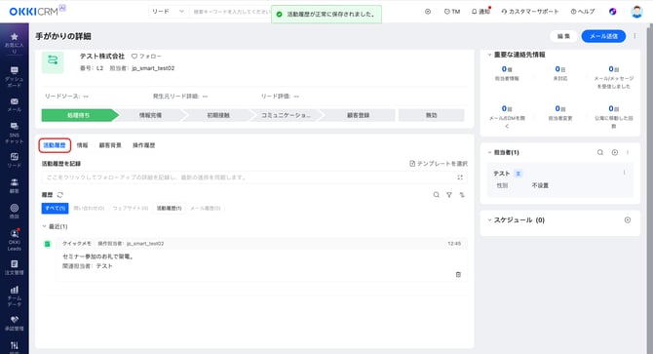
Task: Switch to the 操作履歴 tab
Action: [x=143, y=145]
